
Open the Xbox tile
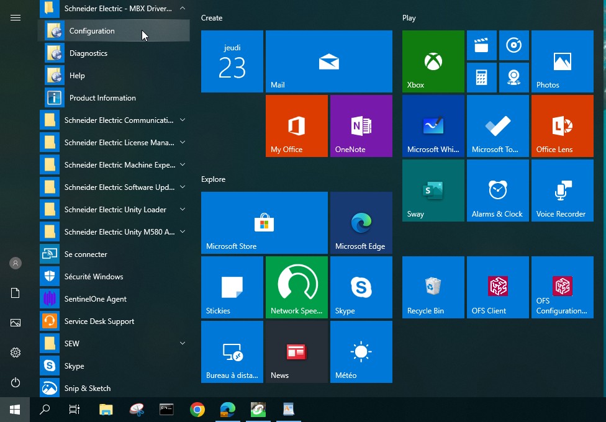tap(433, 61)
